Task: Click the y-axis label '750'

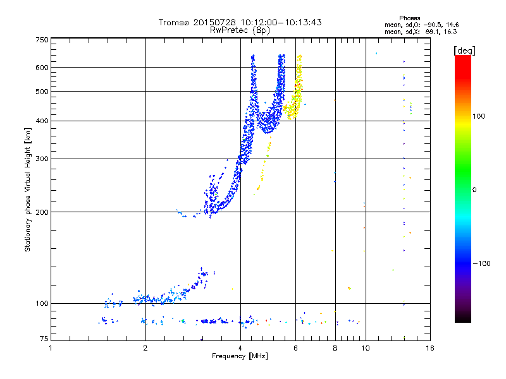Action: pyautogui.click(x=42, y=40)
